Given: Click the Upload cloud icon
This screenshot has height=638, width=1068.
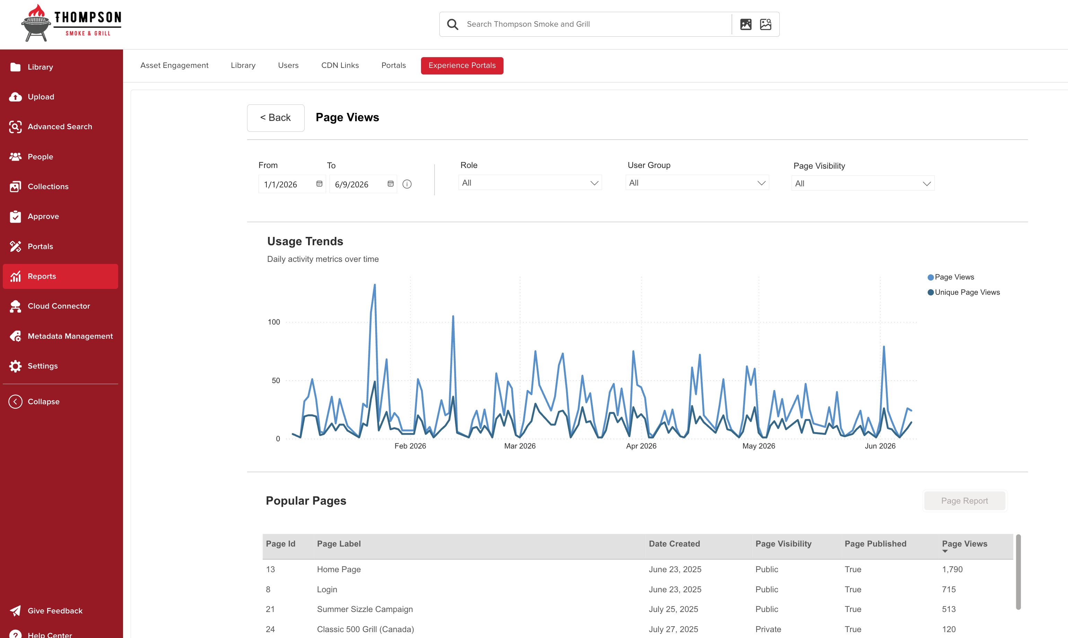Looking at the screenshot, I should (x=16, y=97).
